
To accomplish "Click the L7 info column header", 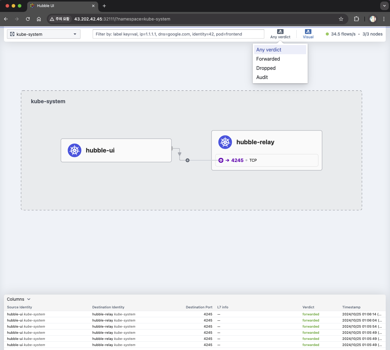I will coord(223,307).
